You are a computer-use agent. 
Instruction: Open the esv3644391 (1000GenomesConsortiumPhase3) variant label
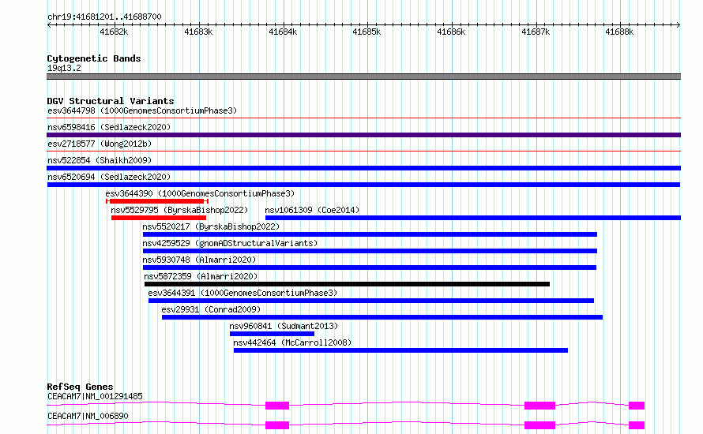242,293
